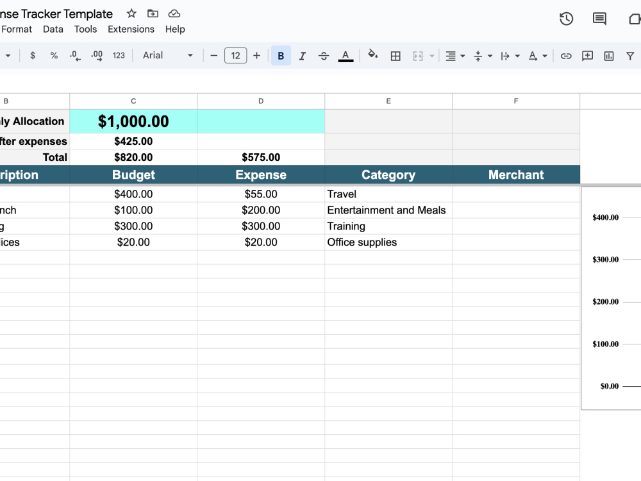
Task: Select the chart beside the table
Action: (611, 298)
